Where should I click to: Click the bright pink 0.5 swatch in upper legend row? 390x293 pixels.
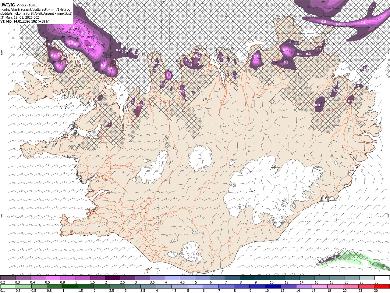click(53, 278)
